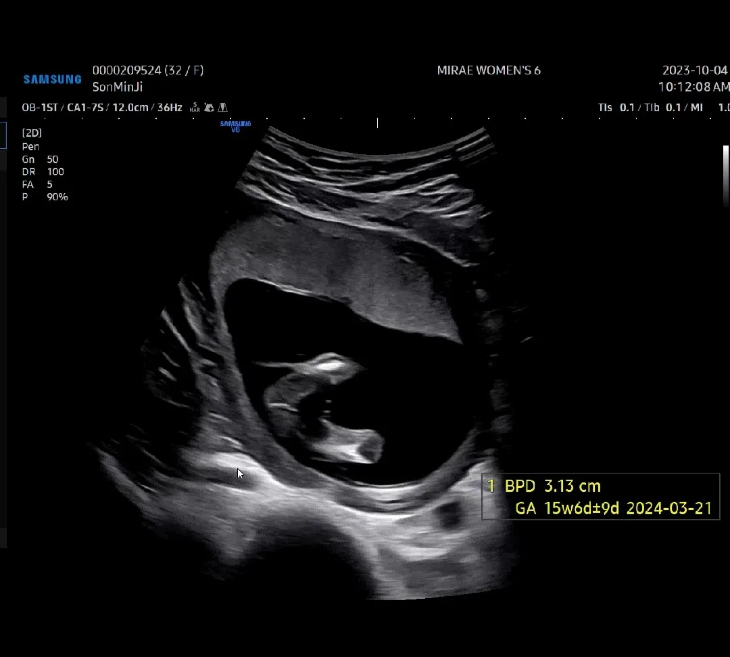Click the center focus marker on depth ruler
Screen dimensions: 730x657
click(378, 122)
